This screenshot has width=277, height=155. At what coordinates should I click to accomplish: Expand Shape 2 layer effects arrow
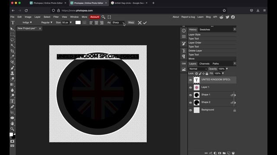pos(235,102)
